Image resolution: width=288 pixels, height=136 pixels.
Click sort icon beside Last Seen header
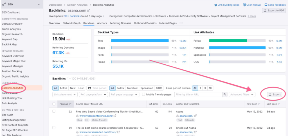pos(279,104)
